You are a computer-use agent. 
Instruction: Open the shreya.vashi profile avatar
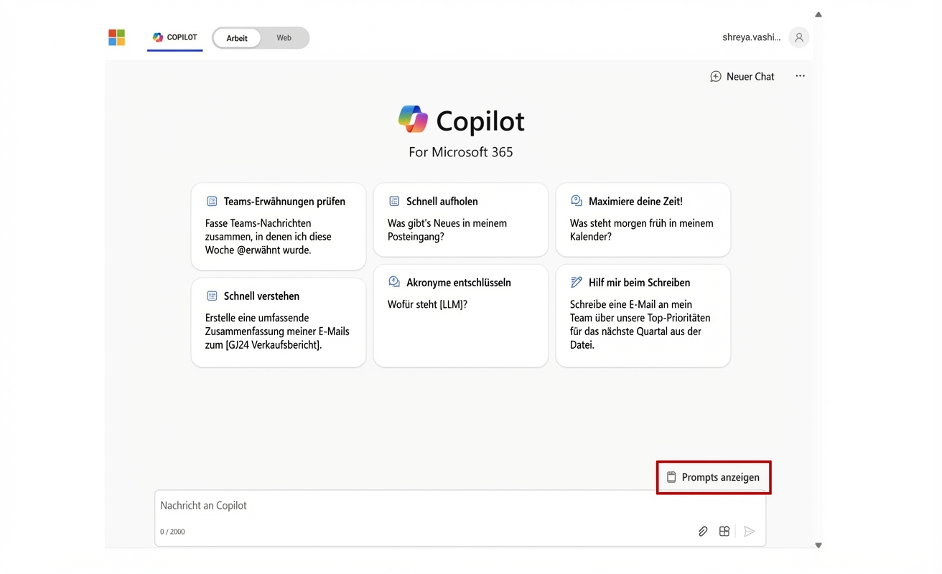click(x=798, y=37)
